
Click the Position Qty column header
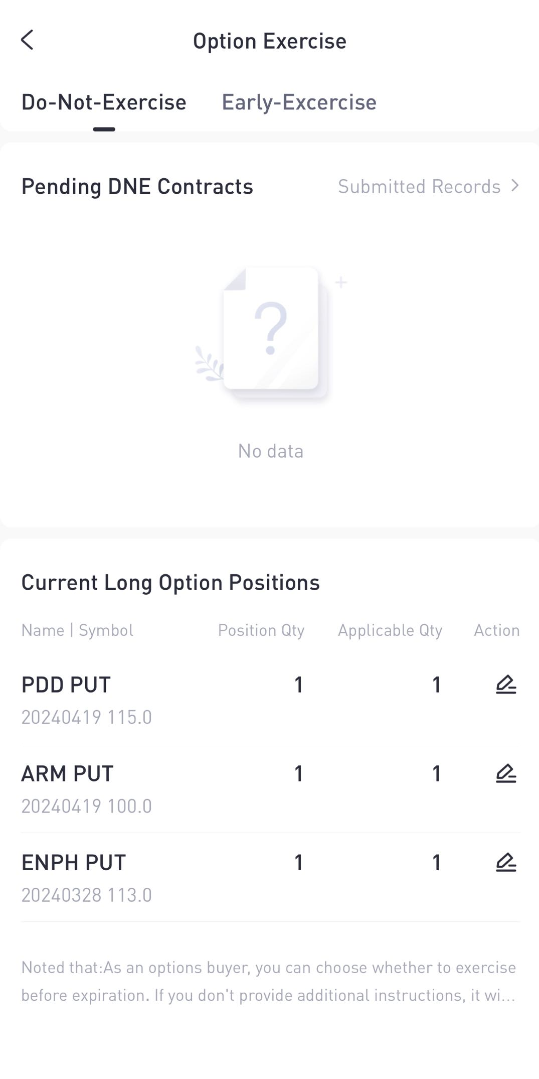coord(261,630)
